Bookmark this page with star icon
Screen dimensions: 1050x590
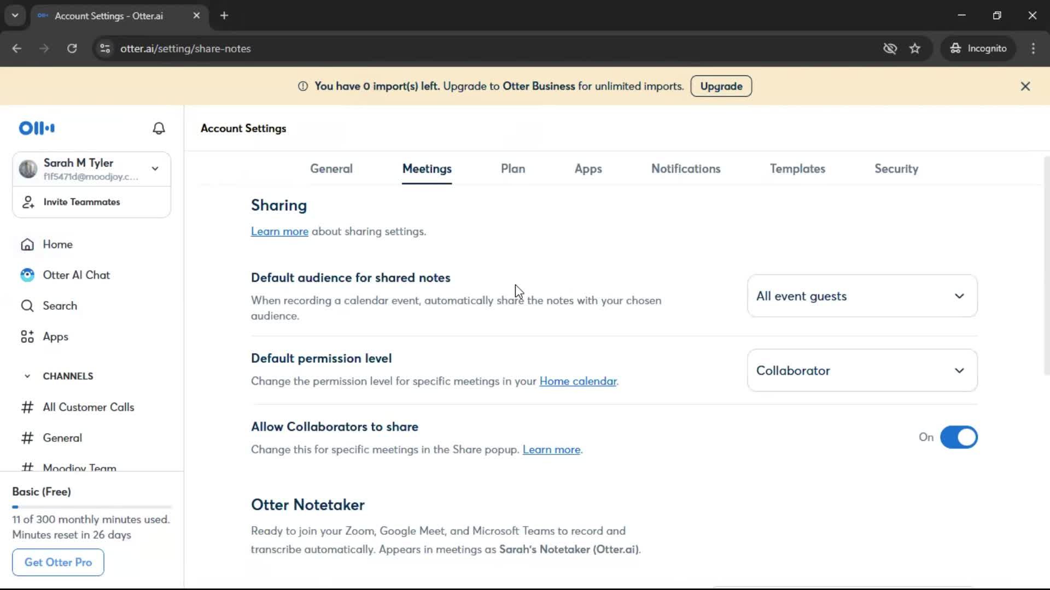point(915,49)
